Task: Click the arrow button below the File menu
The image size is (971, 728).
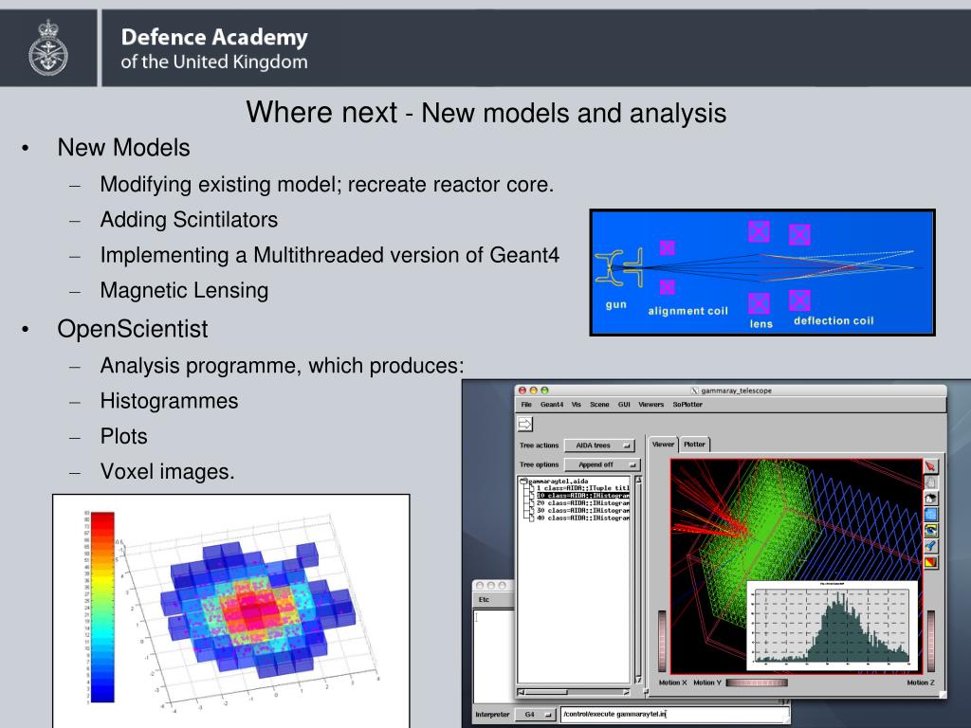Action: 524,424
